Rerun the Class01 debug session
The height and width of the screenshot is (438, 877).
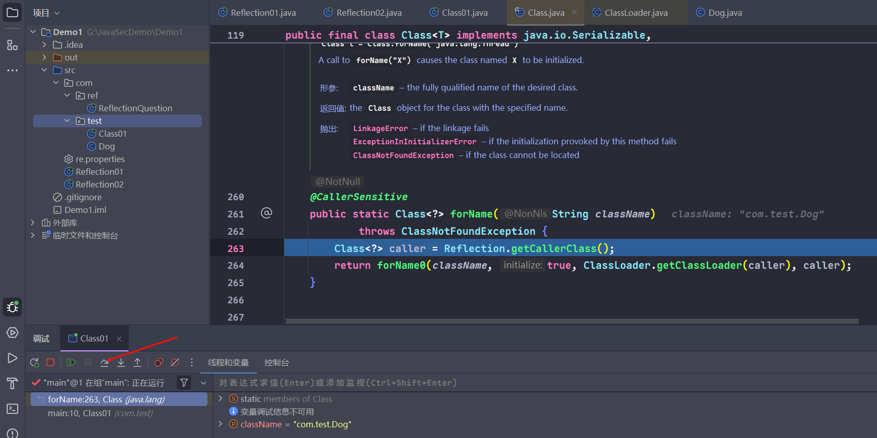35,362
